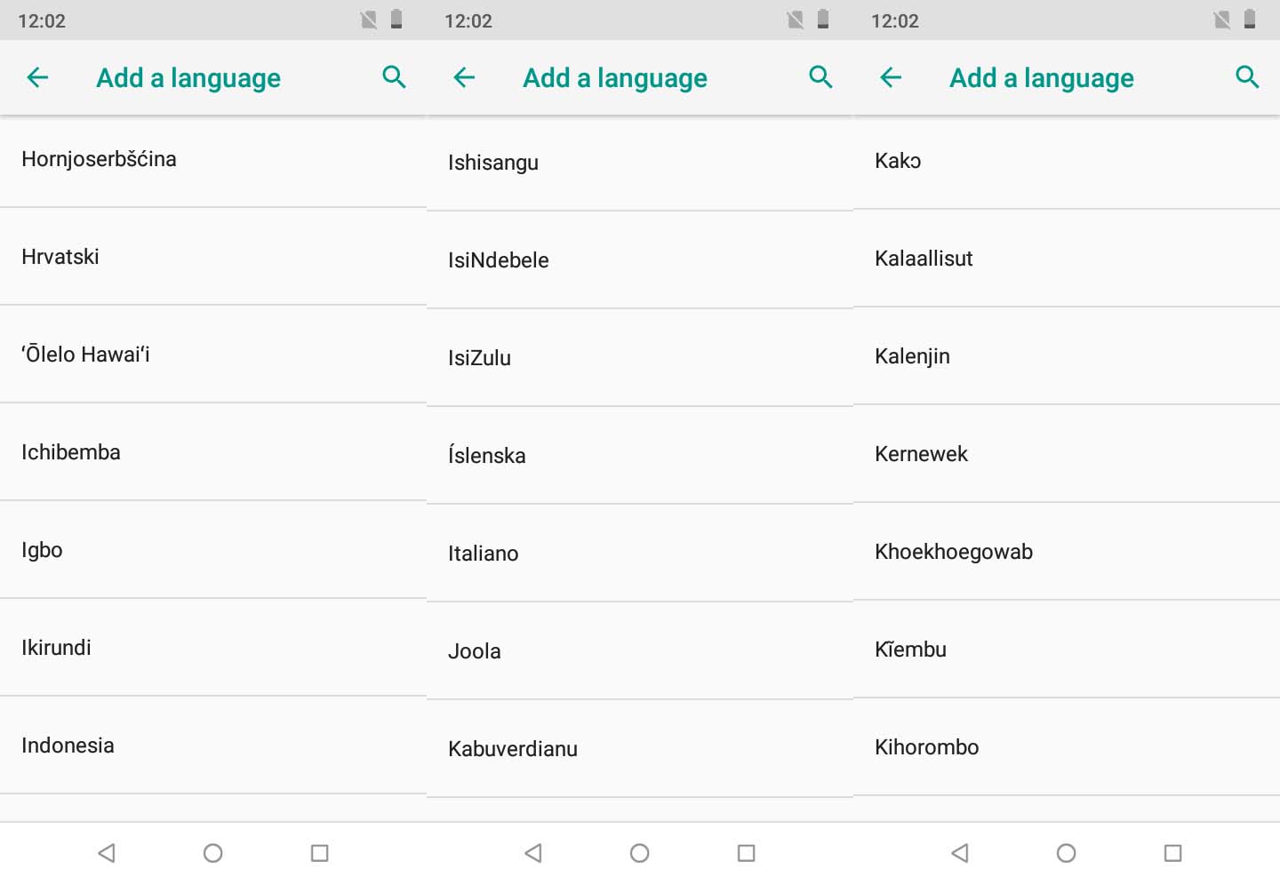Tap Android back button below Kihorombo row

(x=960, y=853)
